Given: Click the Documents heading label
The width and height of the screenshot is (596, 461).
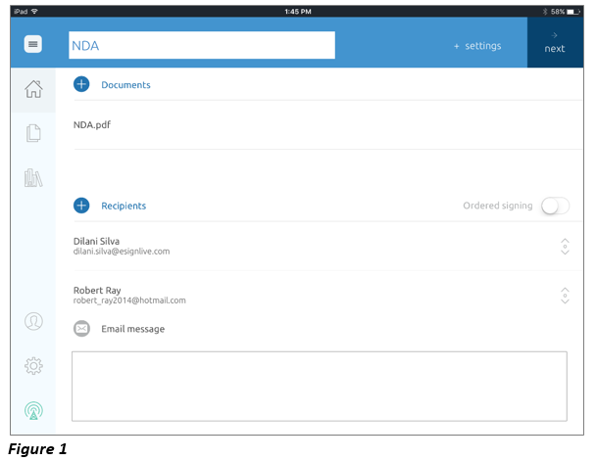Looking at the screenshot, I should (x=125, y=85).
